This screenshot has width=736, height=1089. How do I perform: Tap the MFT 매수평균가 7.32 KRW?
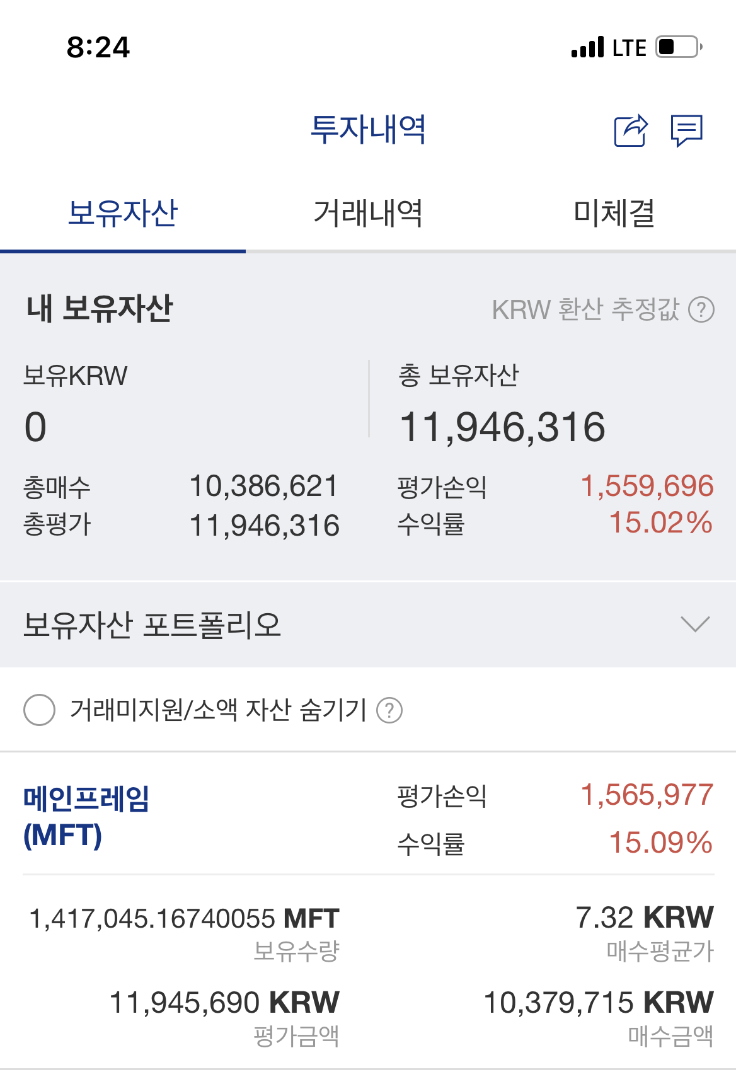click(645, 918)
